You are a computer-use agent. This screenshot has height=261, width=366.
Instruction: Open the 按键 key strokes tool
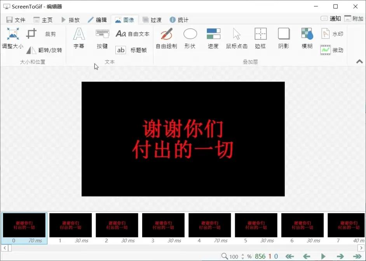(x=102, y=38)
